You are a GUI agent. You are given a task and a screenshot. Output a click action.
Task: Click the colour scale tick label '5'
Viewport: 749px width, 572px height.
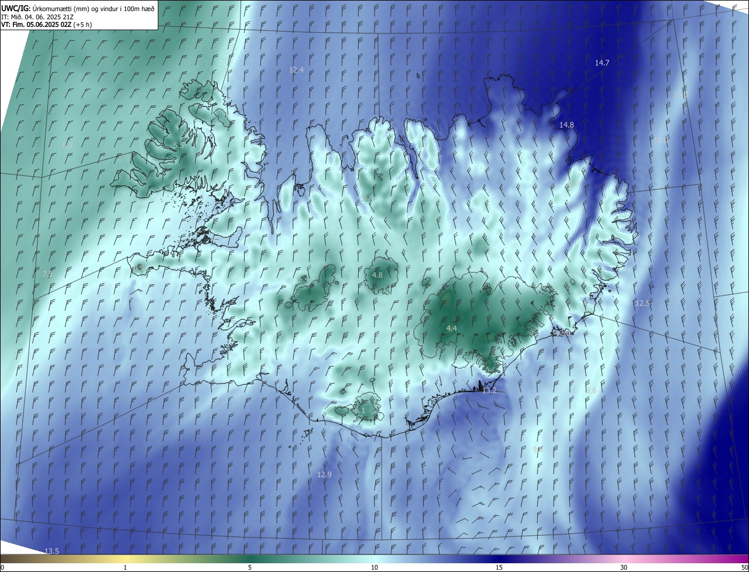click(250, 567)
